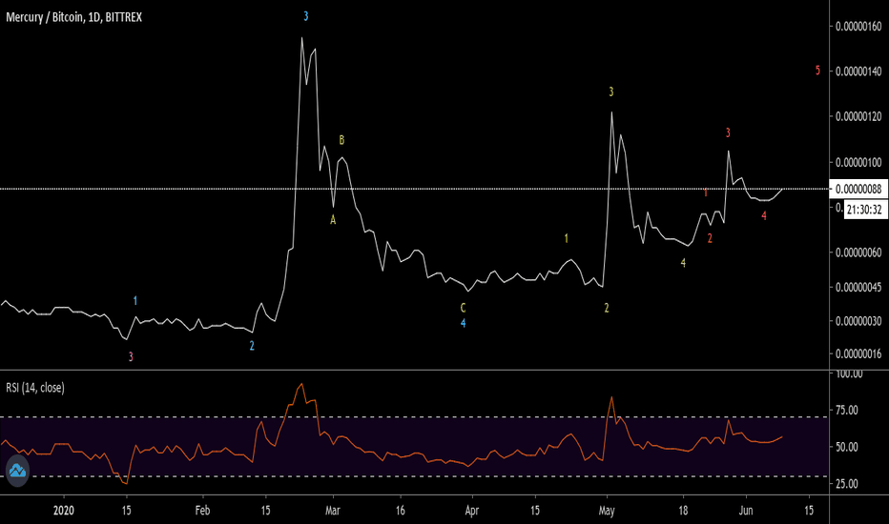889x524 pixels.
Task: Click the 0.00000030 price axis label
Action: pyautogui.click(x=858, y=321)
